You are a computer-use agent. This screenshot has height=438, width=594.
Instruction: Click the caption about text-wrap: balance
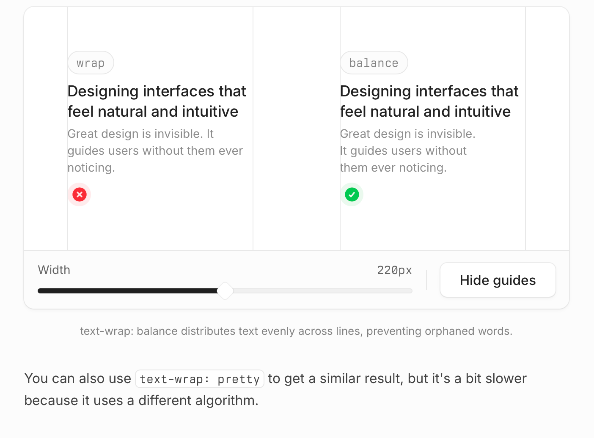point(296,331)
